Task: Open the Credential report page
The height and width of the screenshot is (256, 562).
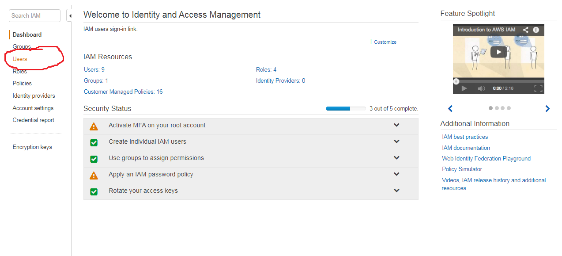Action: [x=34, y=120]
